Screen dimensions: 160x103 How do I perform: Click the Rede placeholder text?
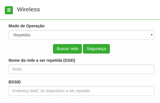point(17,69)
